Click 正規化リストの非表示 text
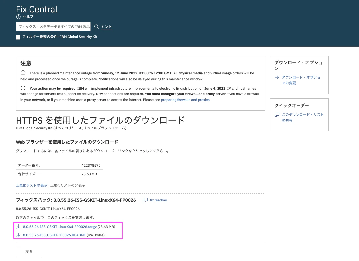Image resolution: width=359 pixels, height=261 pixels. 67,185
